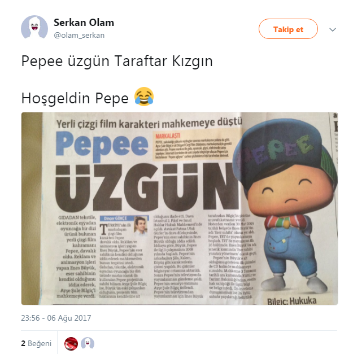
Task: Open Serkan Olam's ghost profile avatar
Action: 34,28
